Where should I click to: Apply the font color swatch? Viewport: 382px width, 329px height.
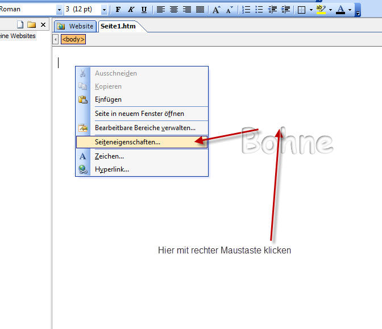(340, 10)
